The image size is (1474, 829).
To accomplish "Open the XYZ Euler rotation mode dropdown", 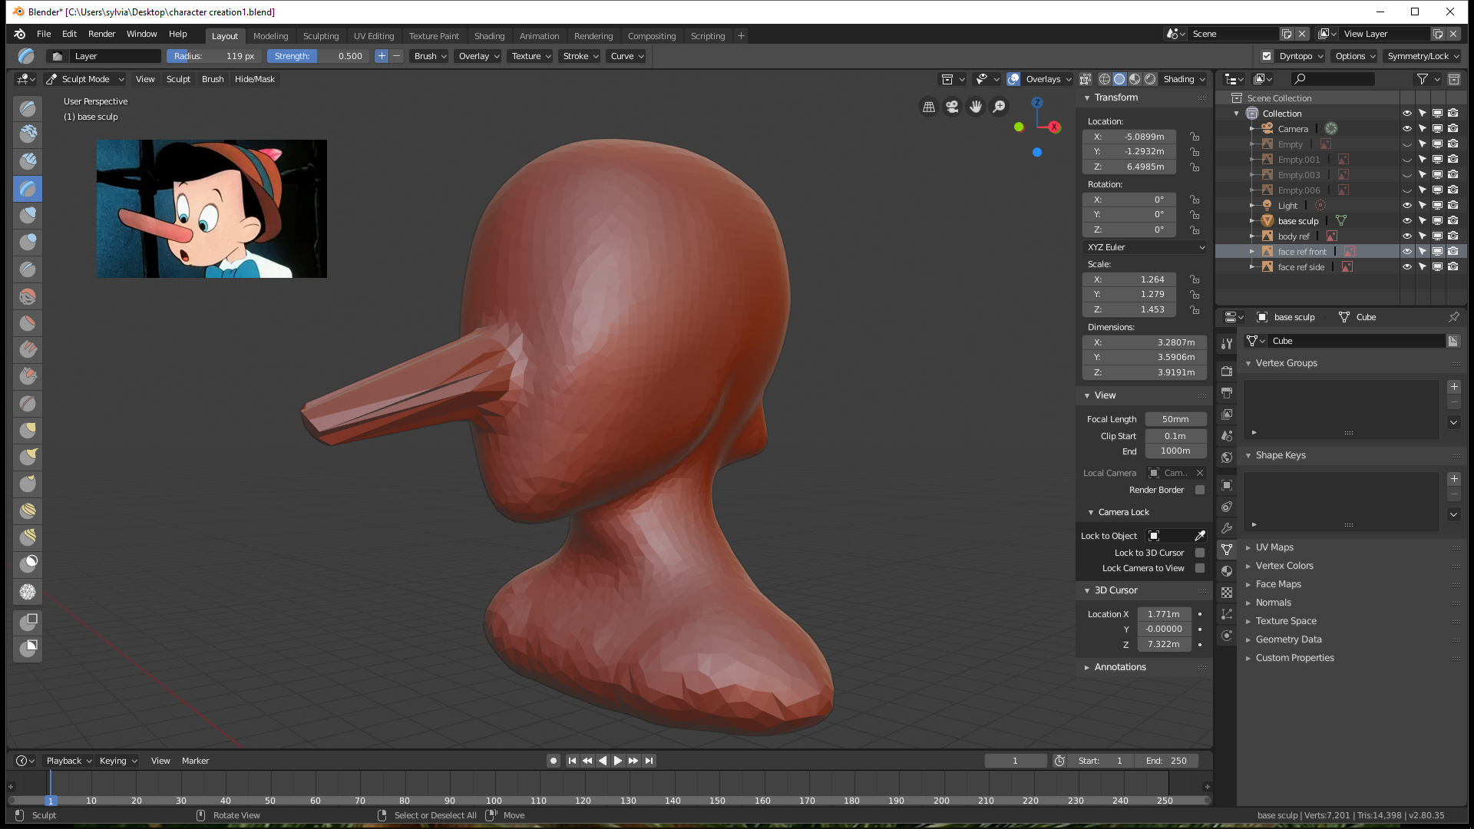I will (1144, 247).
